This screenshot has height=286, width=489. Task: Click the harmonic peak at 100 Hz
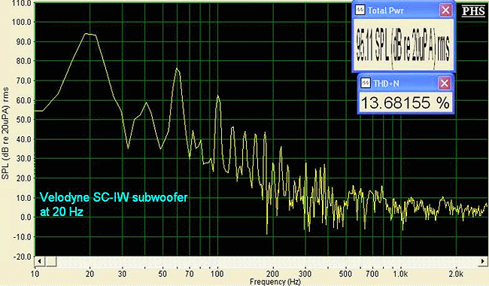pos(218,96)
